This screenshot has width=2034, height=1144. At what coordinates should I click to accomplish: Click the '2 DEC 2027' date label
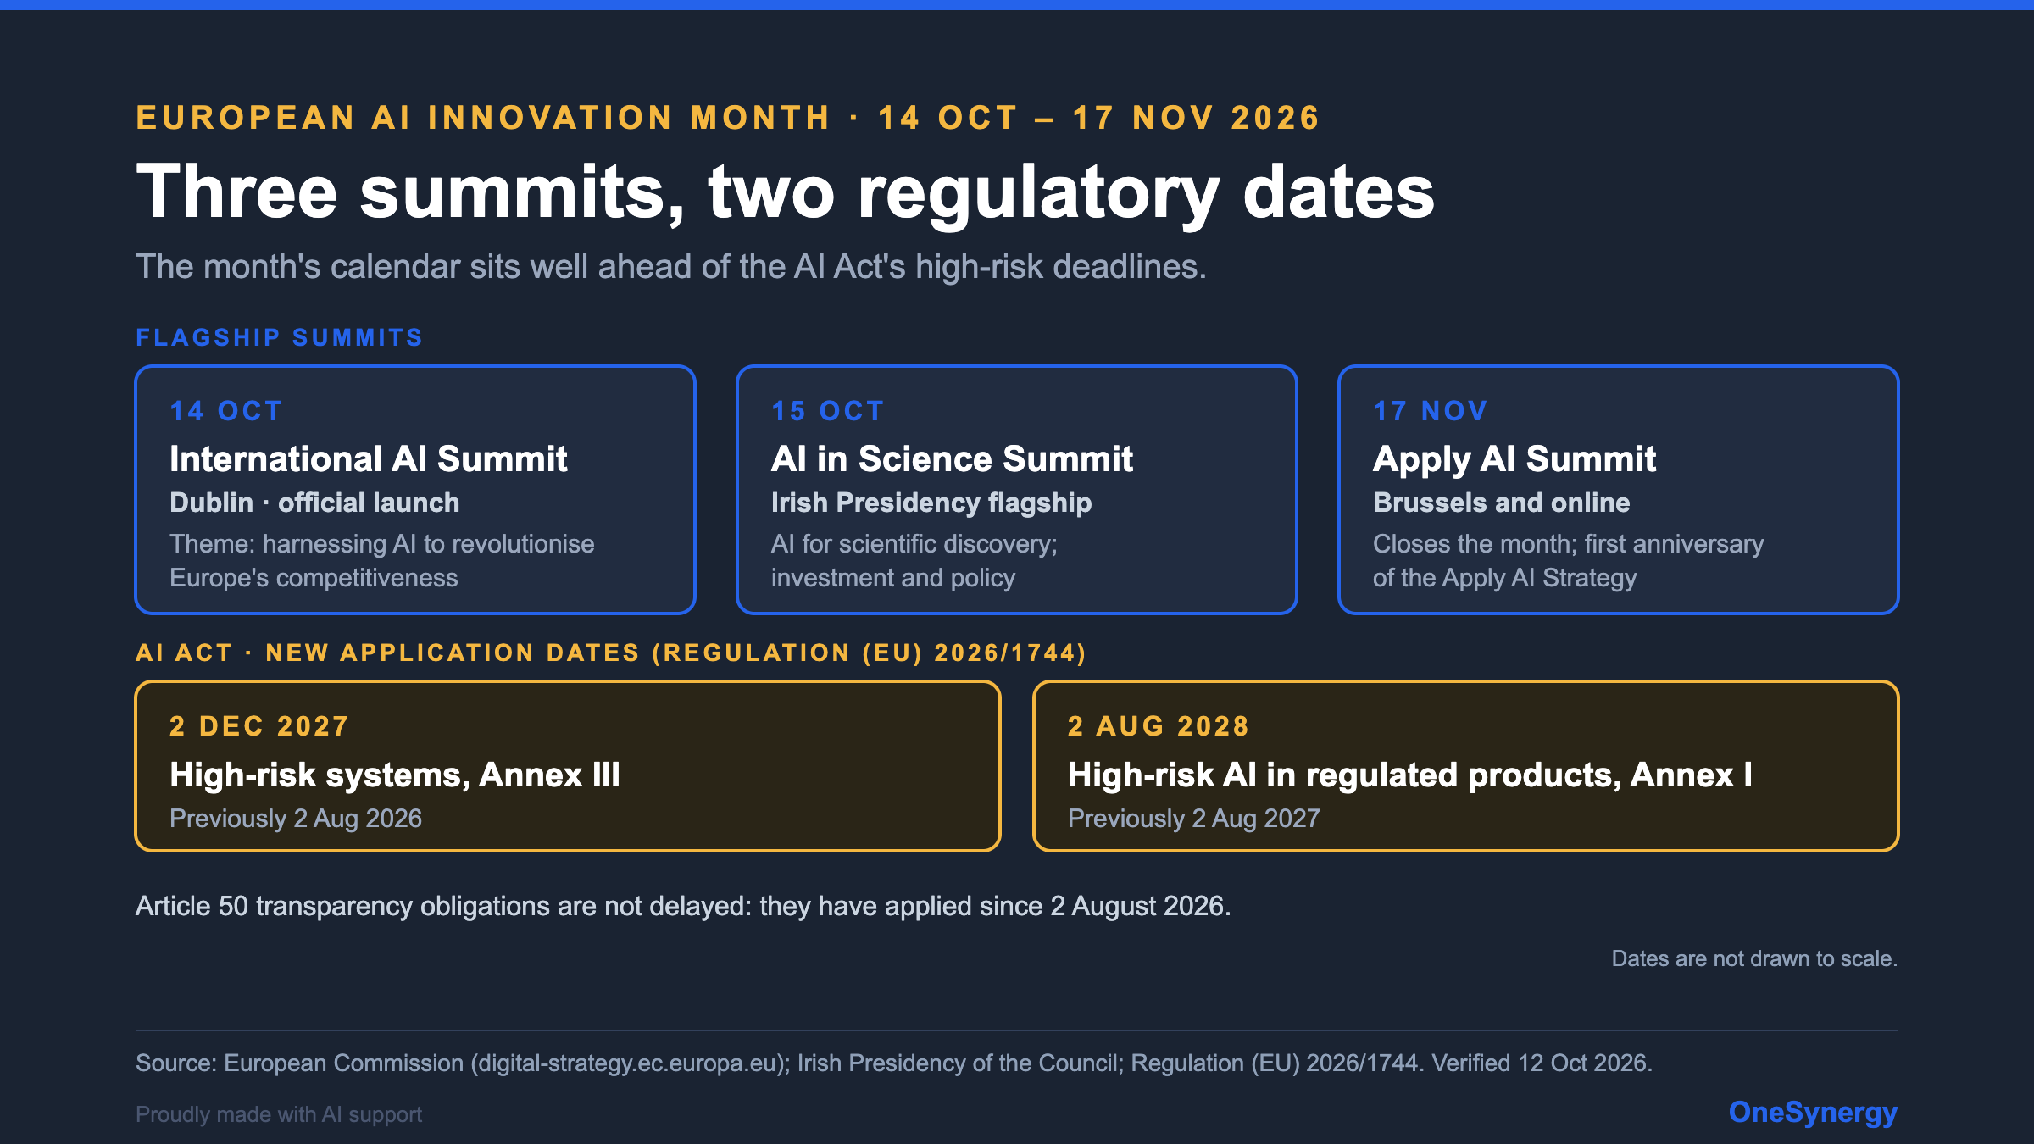(x=259, y=726)
